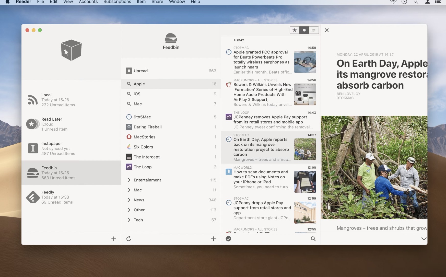Open JCPenney removes Apple Pay article
This screenshot has width=446, height=277.
click(x=270, y=120)
